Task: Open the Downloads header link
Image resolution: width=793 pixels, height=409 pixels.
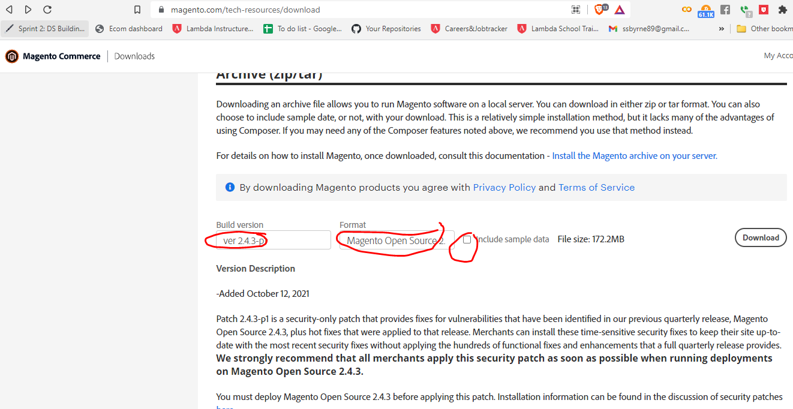Action: (x=134, y=56)
